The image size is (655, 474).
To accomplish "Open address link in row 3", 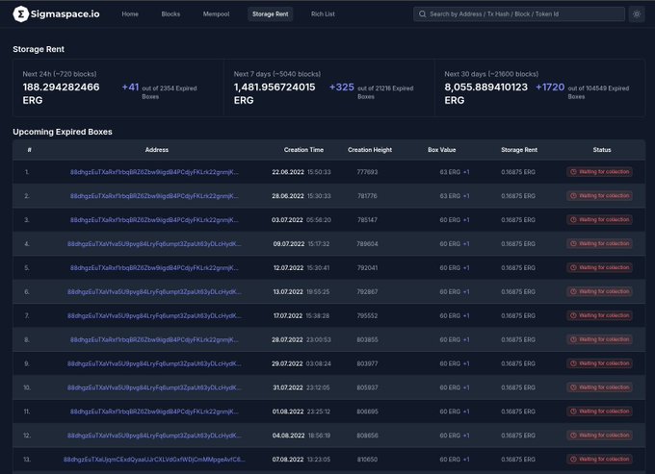I will pos(154,220).
